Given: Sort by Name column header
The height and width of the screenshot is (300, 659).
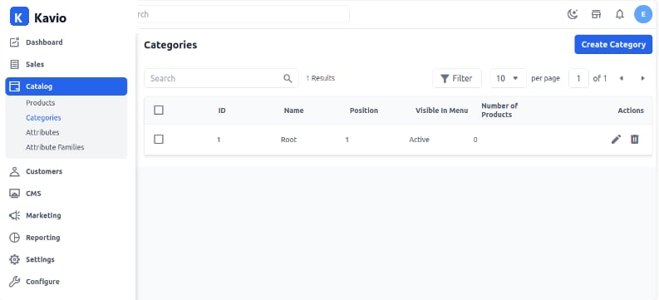Looking at the screenshot, I should [x=294, y=111].
